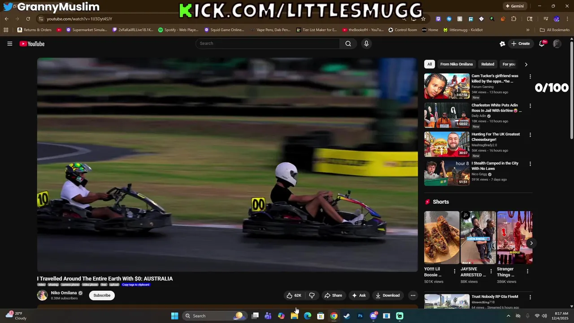574x323 pixels.
Task: Bookmark this page with star icon
Action: [x=423, y=19]
